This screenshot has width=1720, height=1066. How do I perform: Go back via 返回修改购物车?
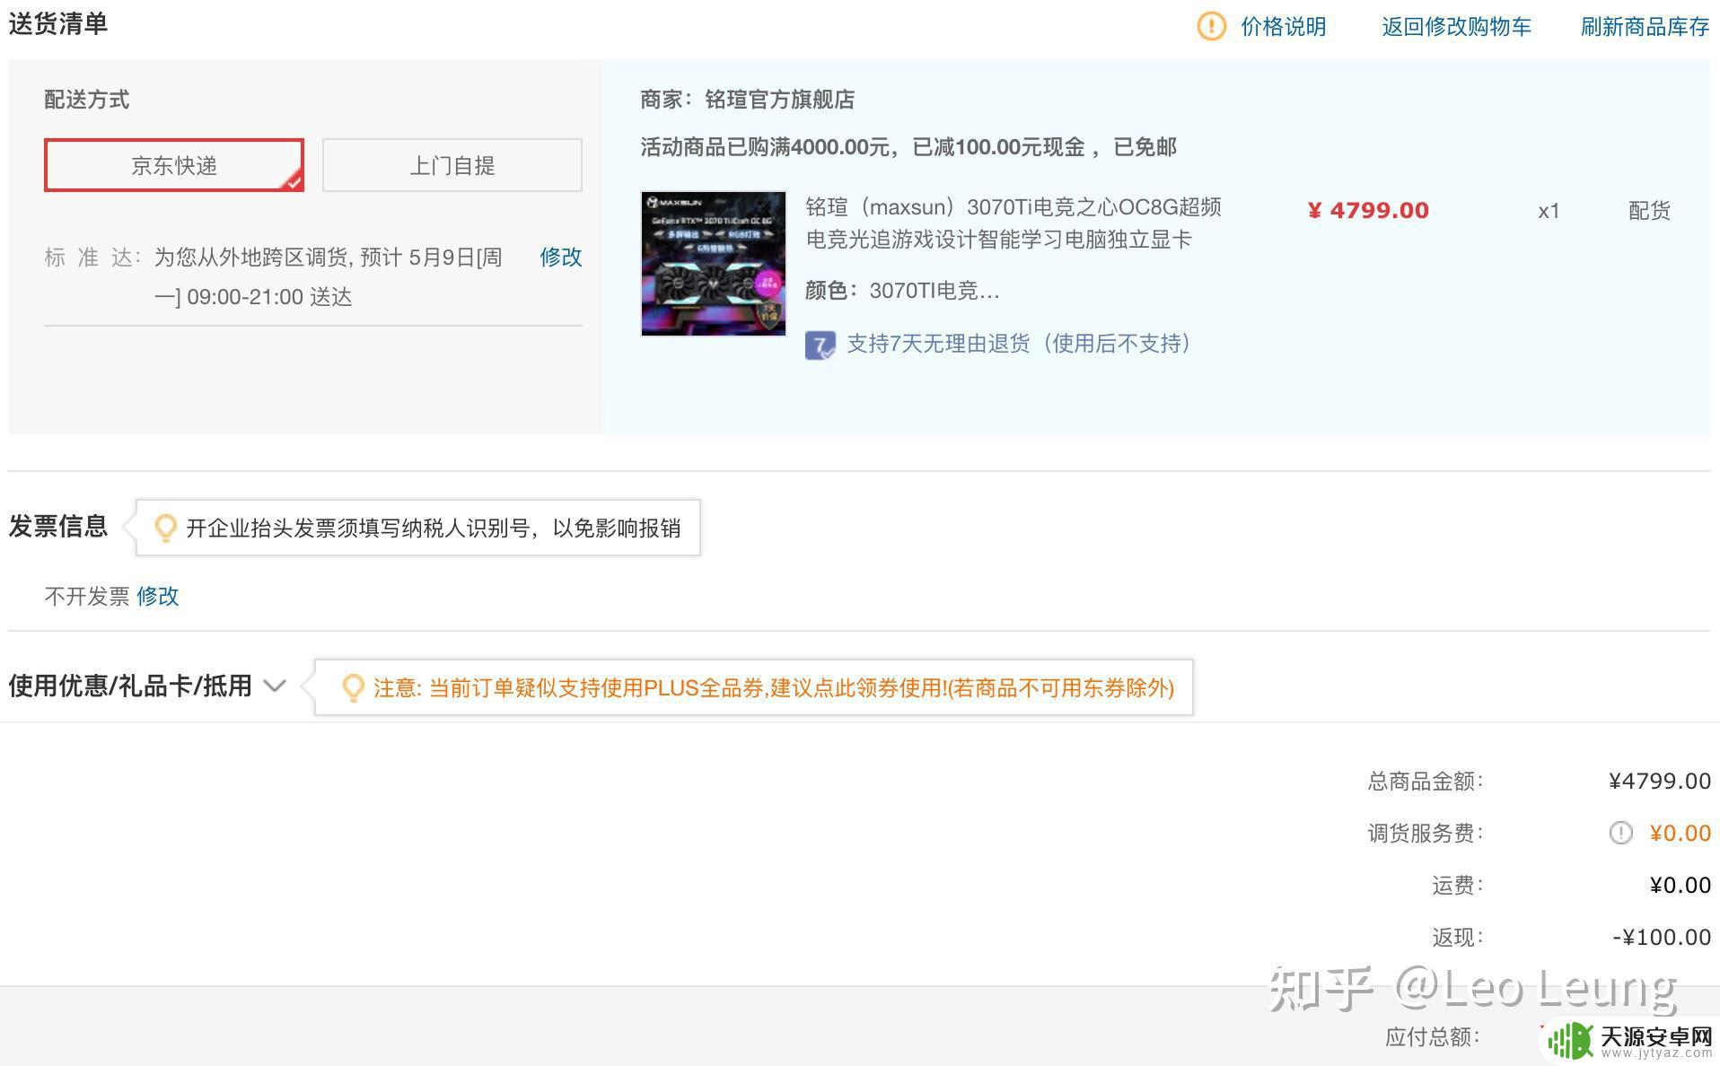point(1456,26)
